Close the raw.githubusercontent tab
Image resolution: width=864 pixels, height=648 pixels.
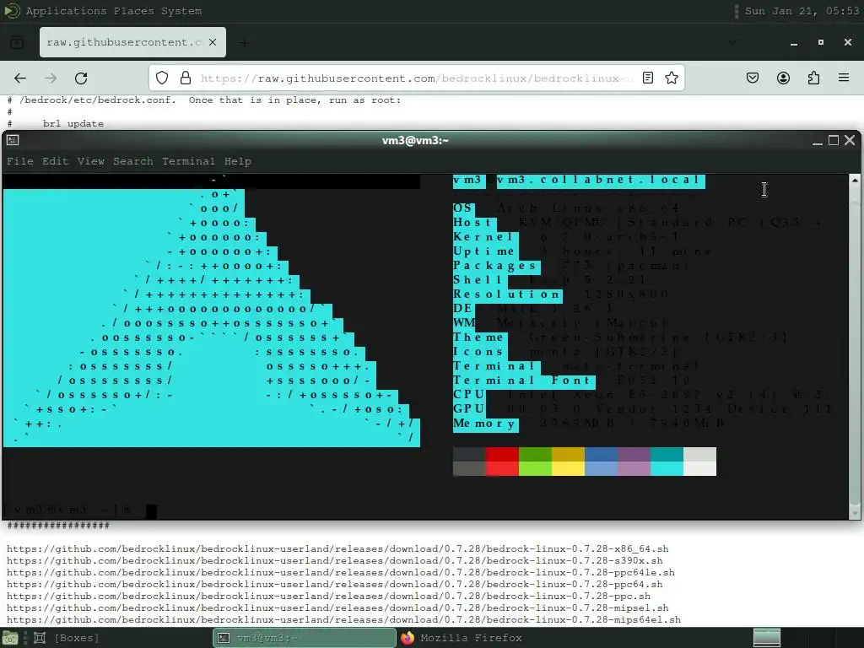(213, 42)
